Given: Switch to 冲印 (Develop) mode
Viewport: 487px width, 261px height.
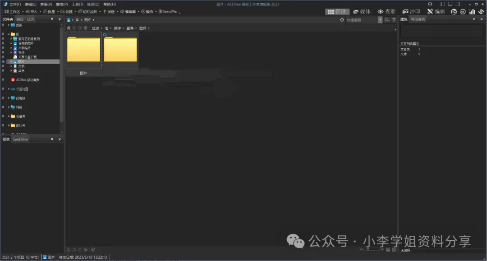Looking at the screenshot, I should coord(411,11).
